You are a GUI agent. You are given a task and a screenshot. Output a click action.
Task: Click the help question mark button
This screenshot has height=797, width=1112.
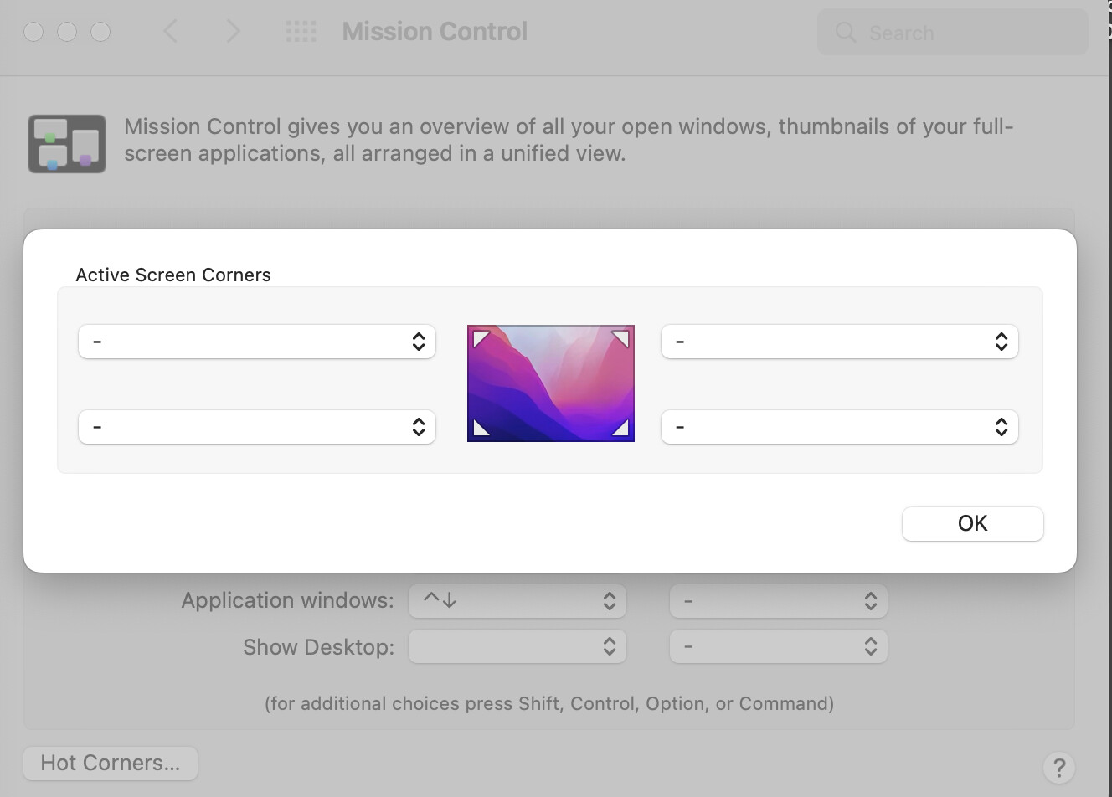[1058, 767]
